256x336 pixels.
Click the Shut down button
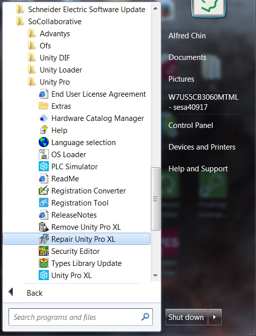click(186, 317)
